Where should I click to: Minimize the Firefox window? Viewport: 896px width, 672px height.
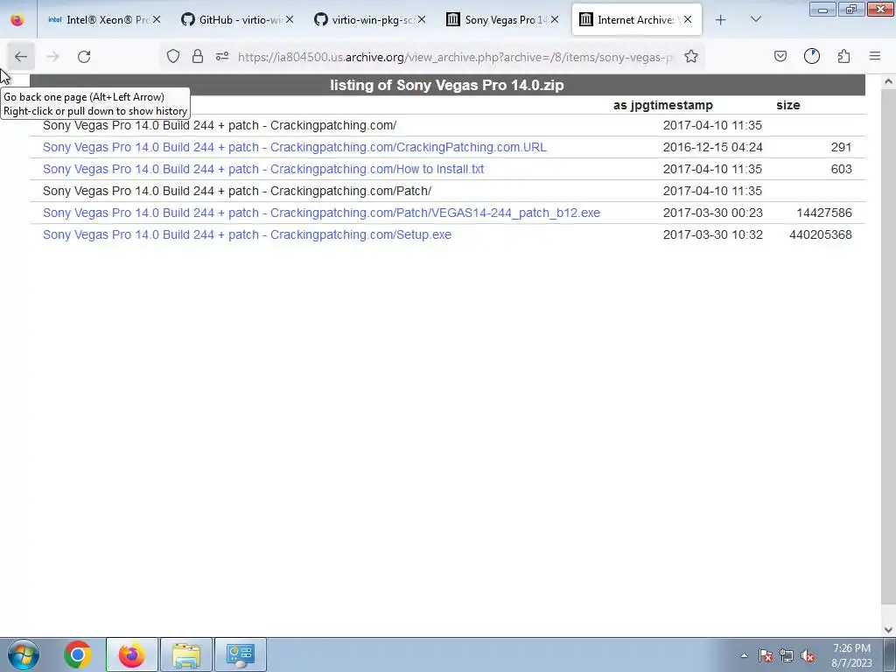point(822,9)
